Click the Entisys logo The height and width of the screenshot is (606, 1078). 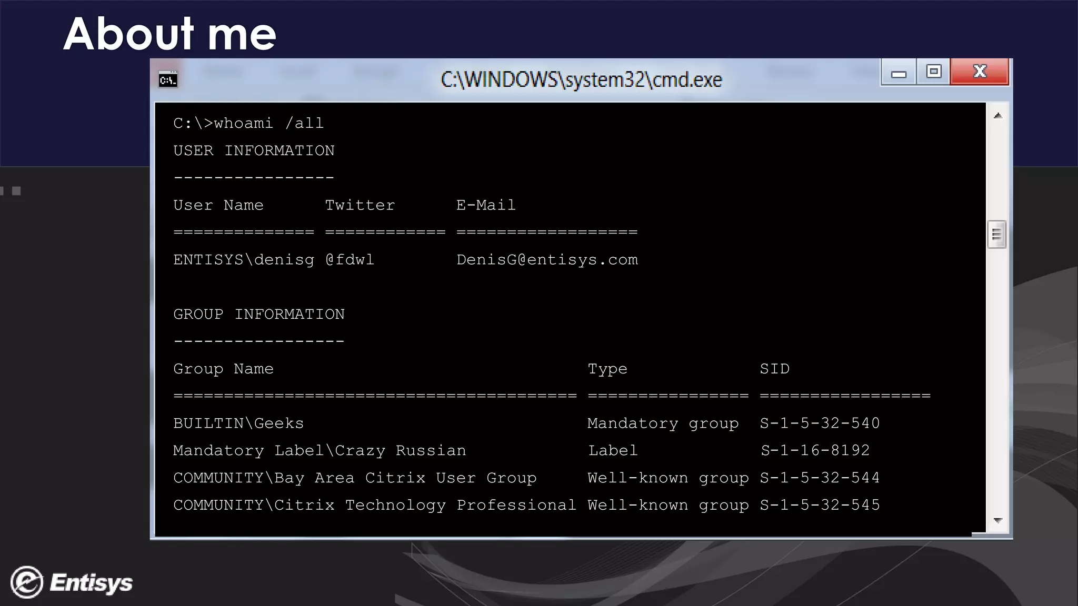[x=72, y=582]
